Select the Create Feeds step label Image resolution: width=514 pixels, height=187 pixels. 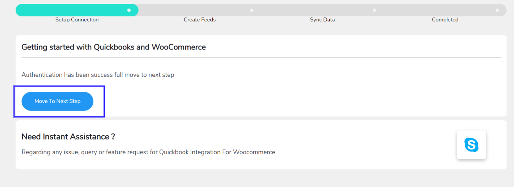tap(200, 19)
